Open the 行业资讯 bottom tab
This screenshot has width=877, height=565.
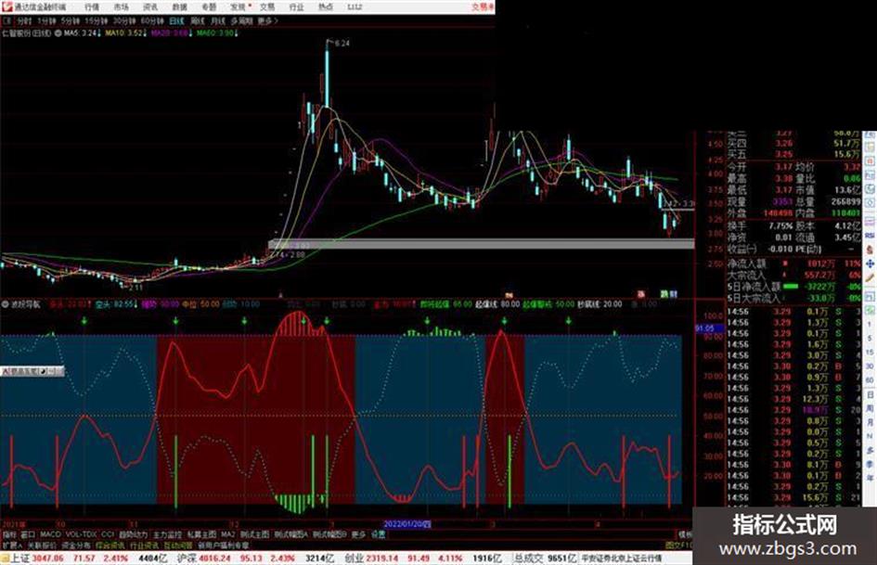144,546
